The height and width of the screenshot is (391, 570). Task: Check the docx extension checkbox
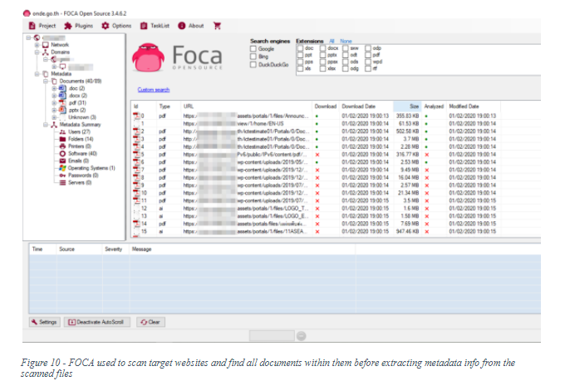tap(322, 48)
